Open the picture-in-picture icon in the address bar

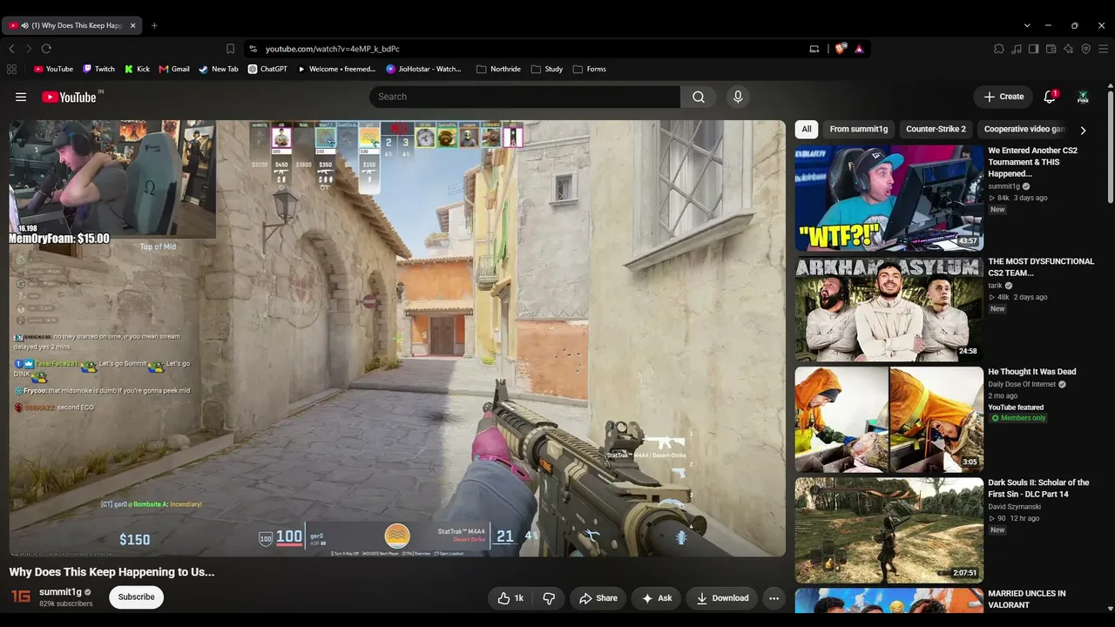click(814, 49)
